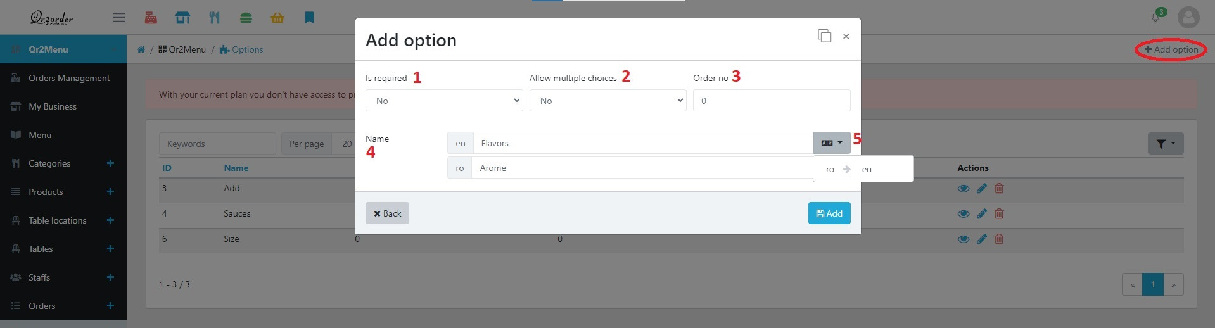The width and height of the screenshot is (1215, 328).
Task: Click the yellow shopping basket icon
Action: 277,18
